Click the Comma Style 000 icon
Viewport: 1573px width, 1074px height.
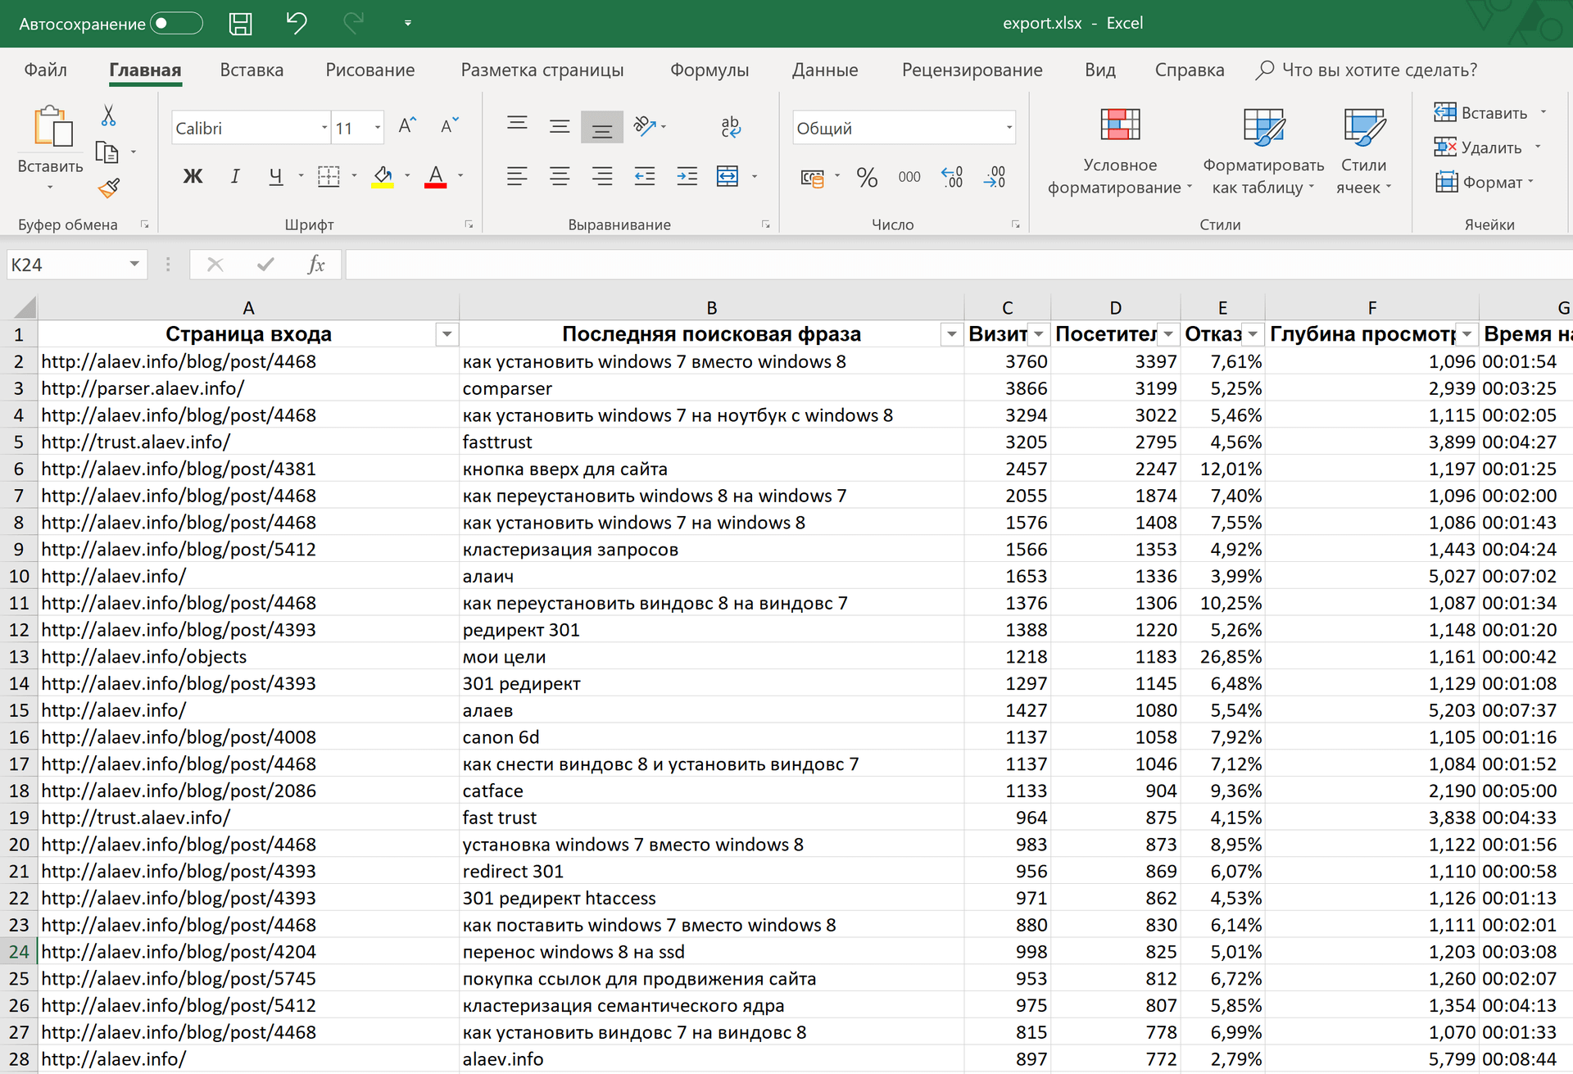[x=909, y=177]
